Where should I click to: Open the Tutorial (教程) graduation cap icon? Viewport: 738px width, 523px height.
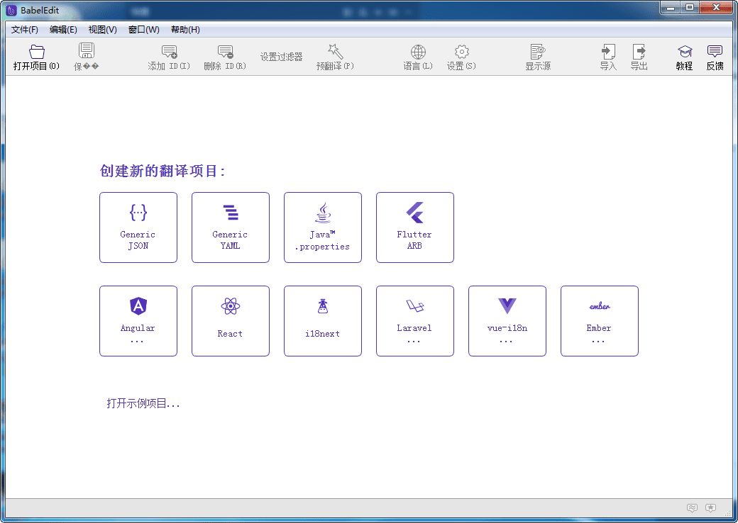pos(684,52)
